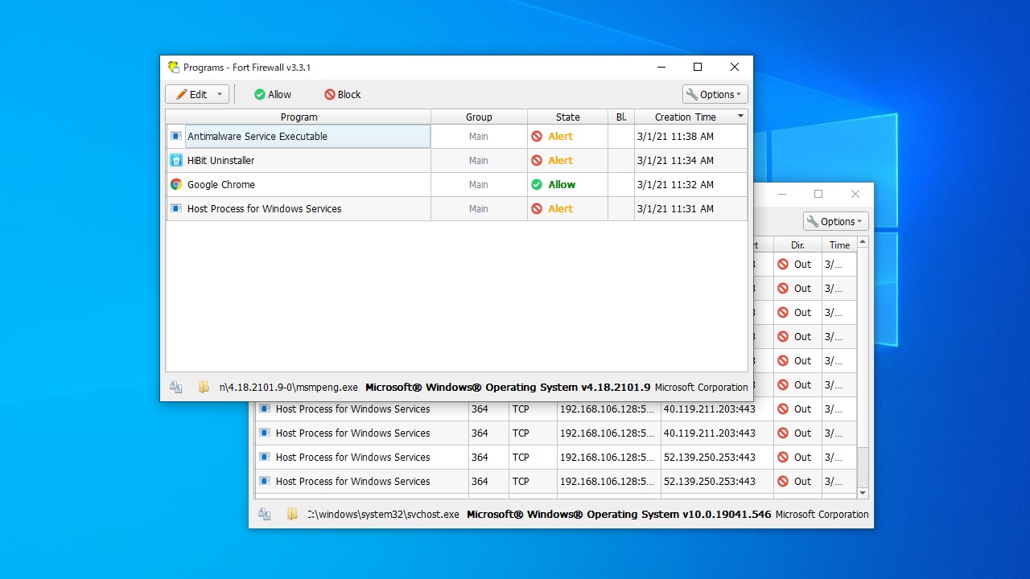The image size is (1030, 579).
Task: Click the 3/1/21 11:38 AM creation time
Action: 675,136
